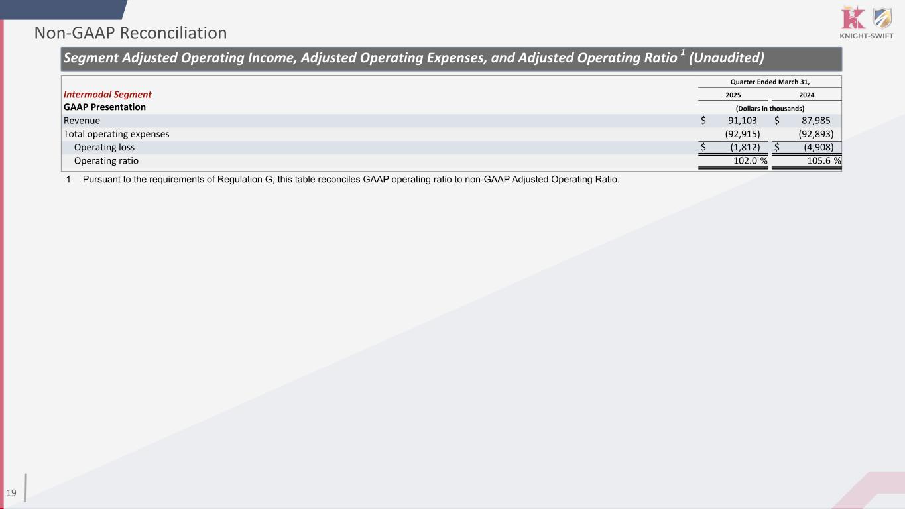The image size is (905, 509).
Task: Select the Non-GAAP Reconciliation slide title
Action: tap(131, 33)
